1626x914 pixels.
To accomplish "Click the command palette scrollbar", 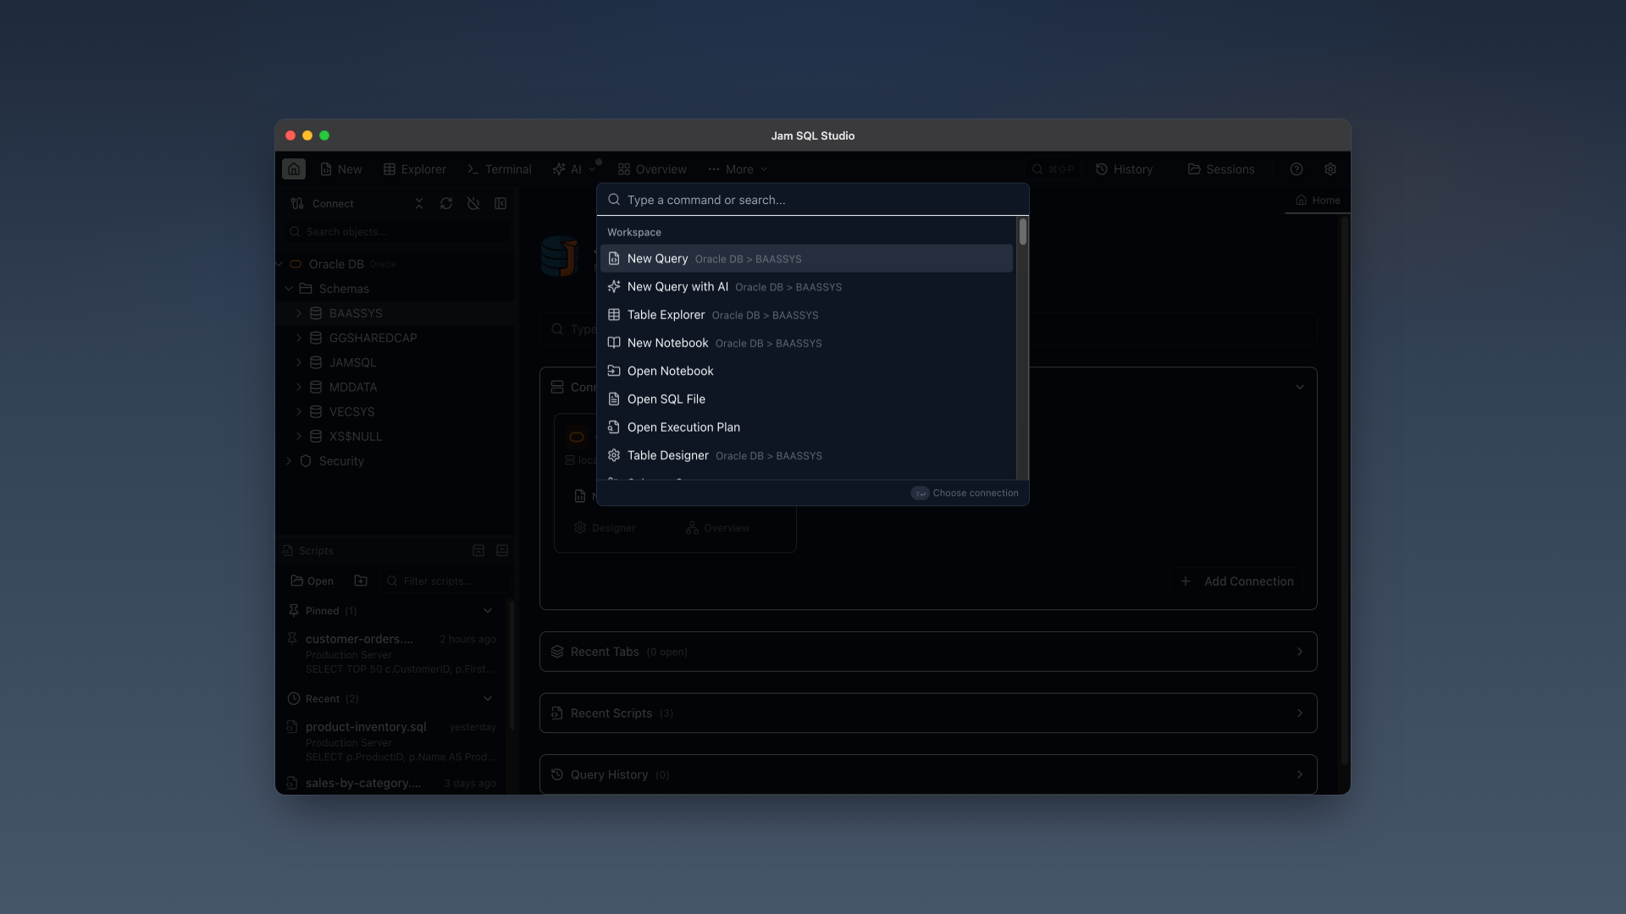I will coord(1023,233).
